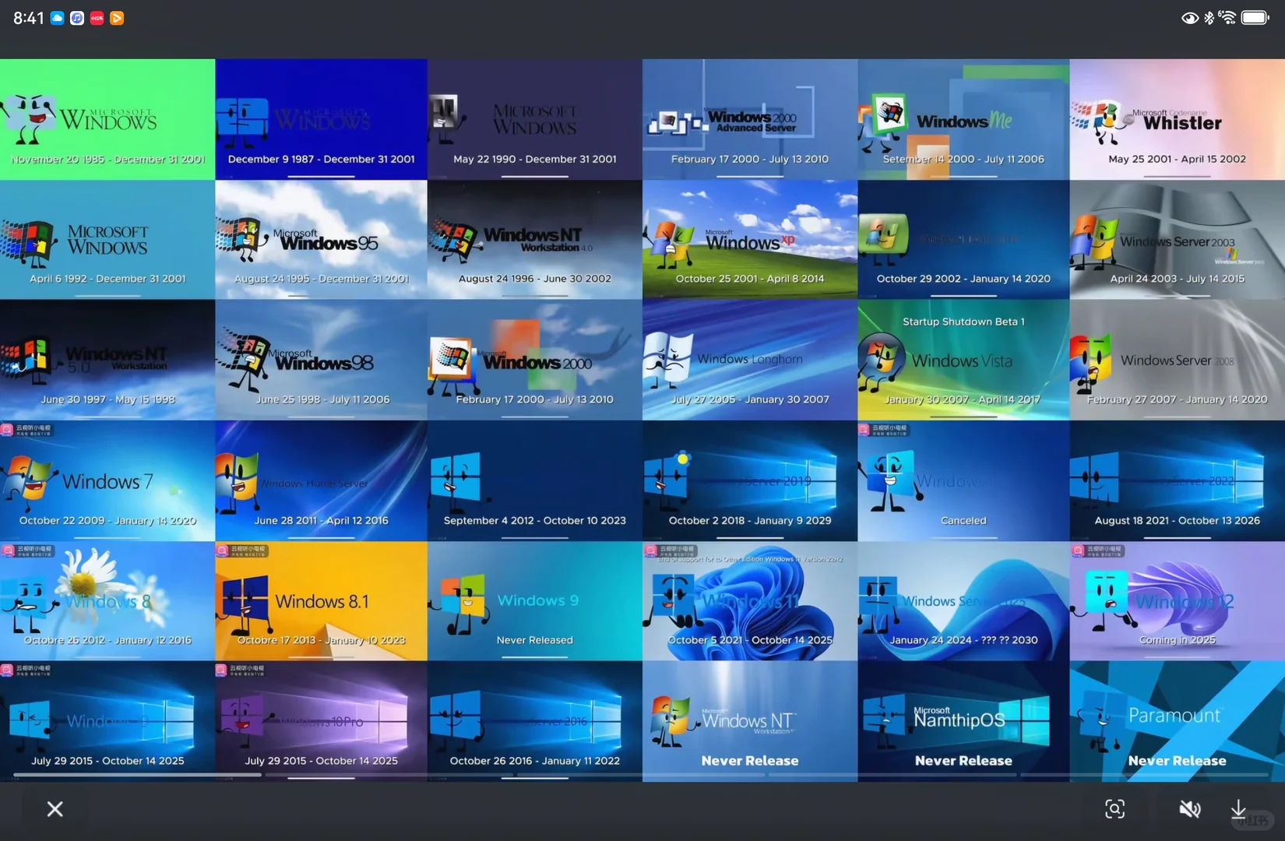
Task: Close the image viewer with the X
Action: coord(55,809)
